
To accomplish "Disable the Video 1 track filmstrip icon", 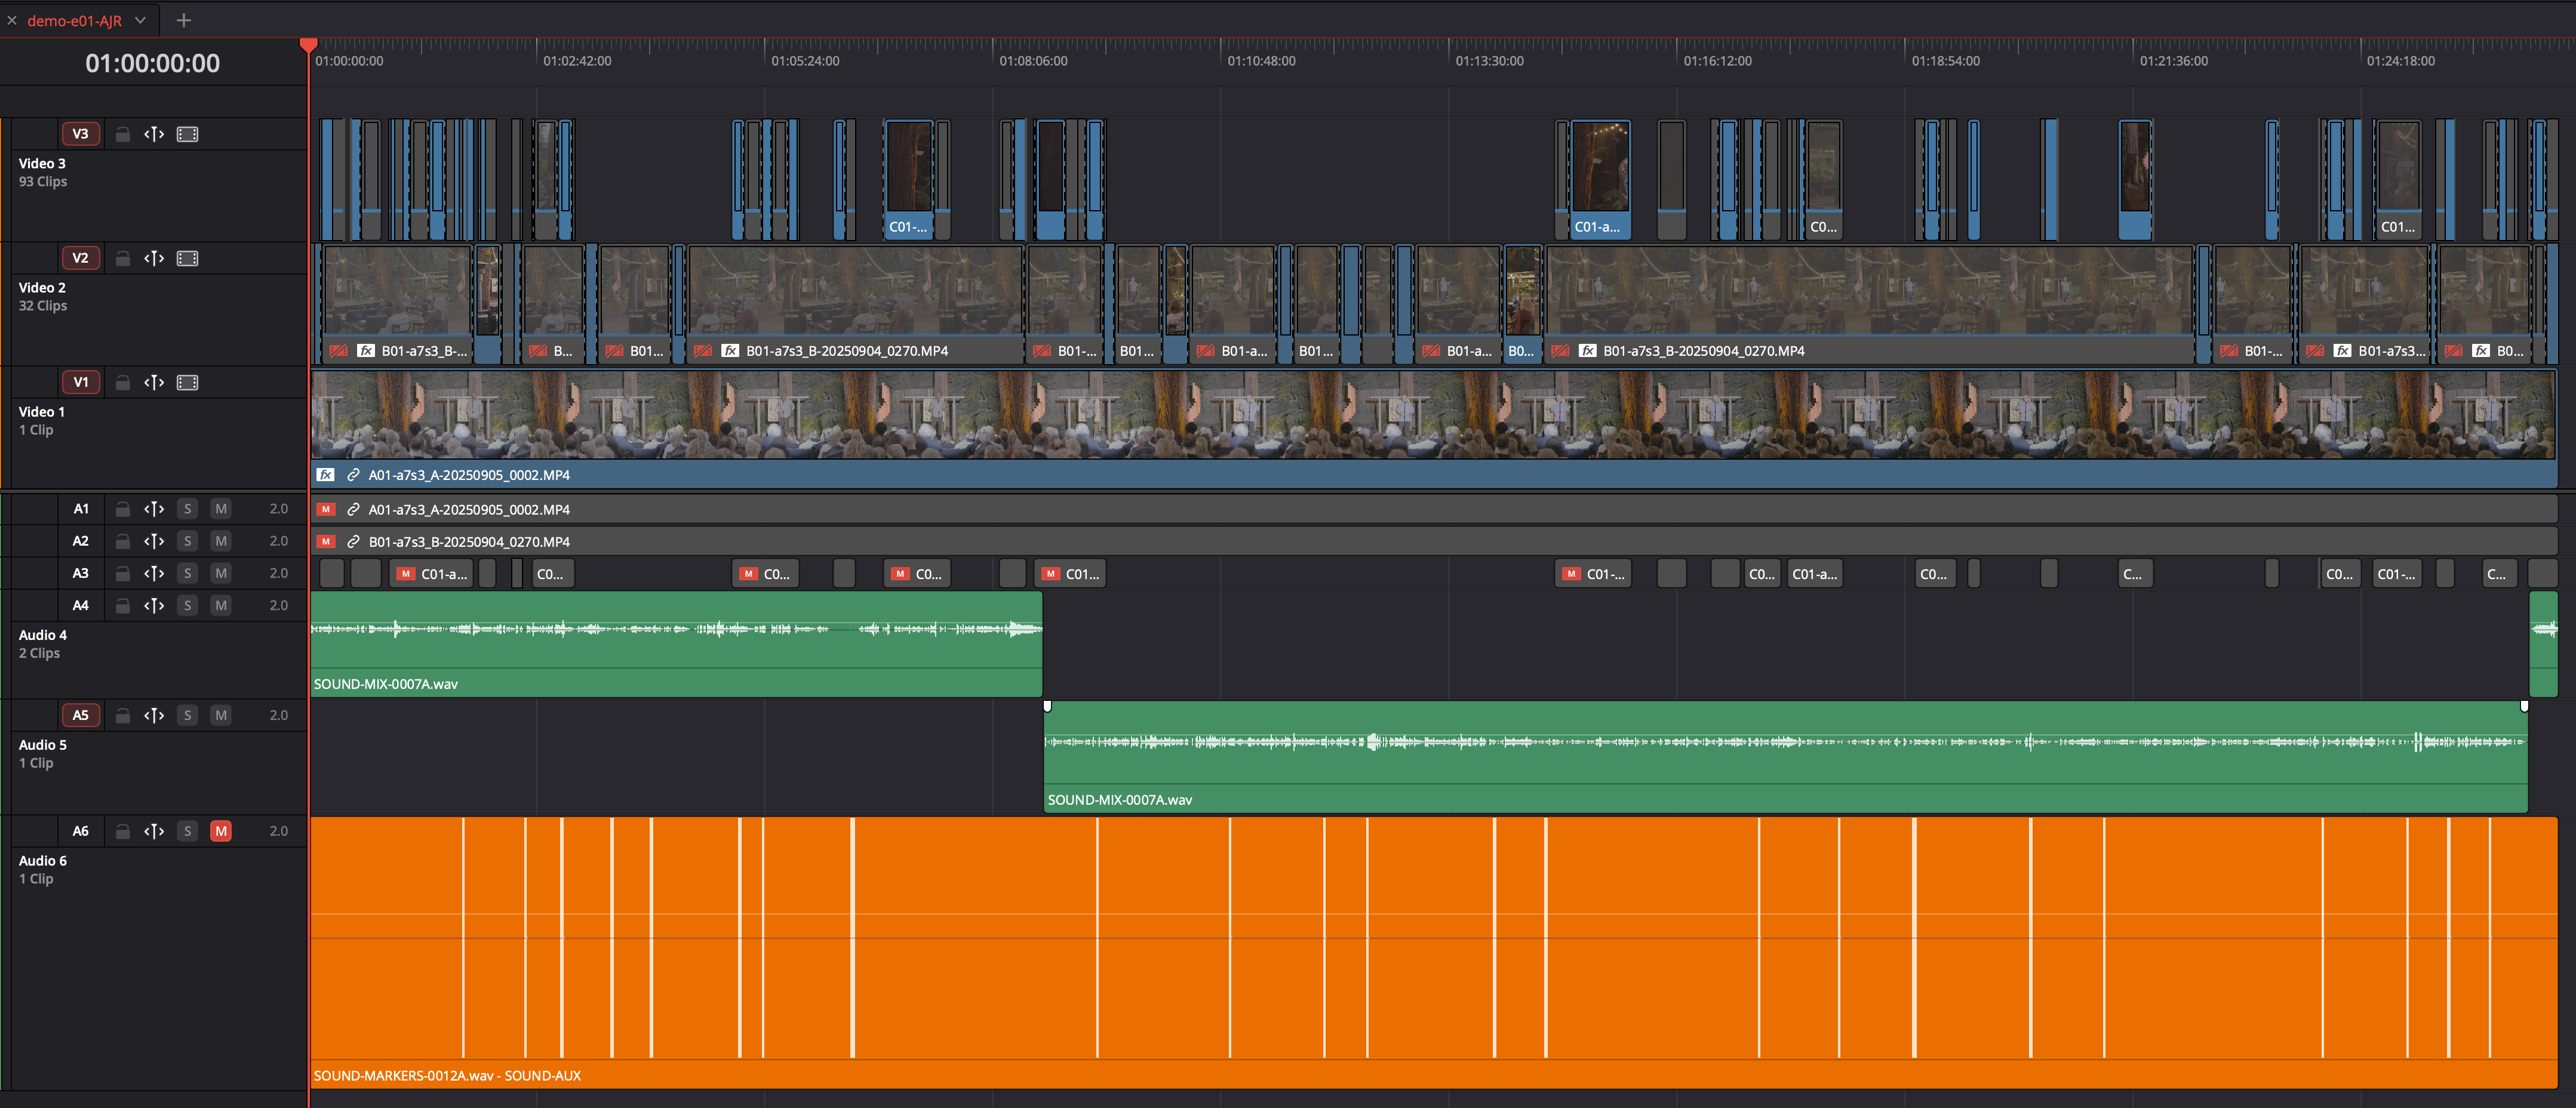I will [187, 382].
